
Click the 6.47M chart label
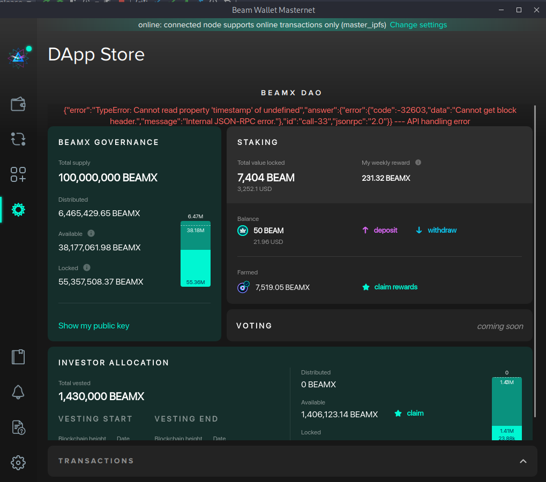[x=196, y=216]
